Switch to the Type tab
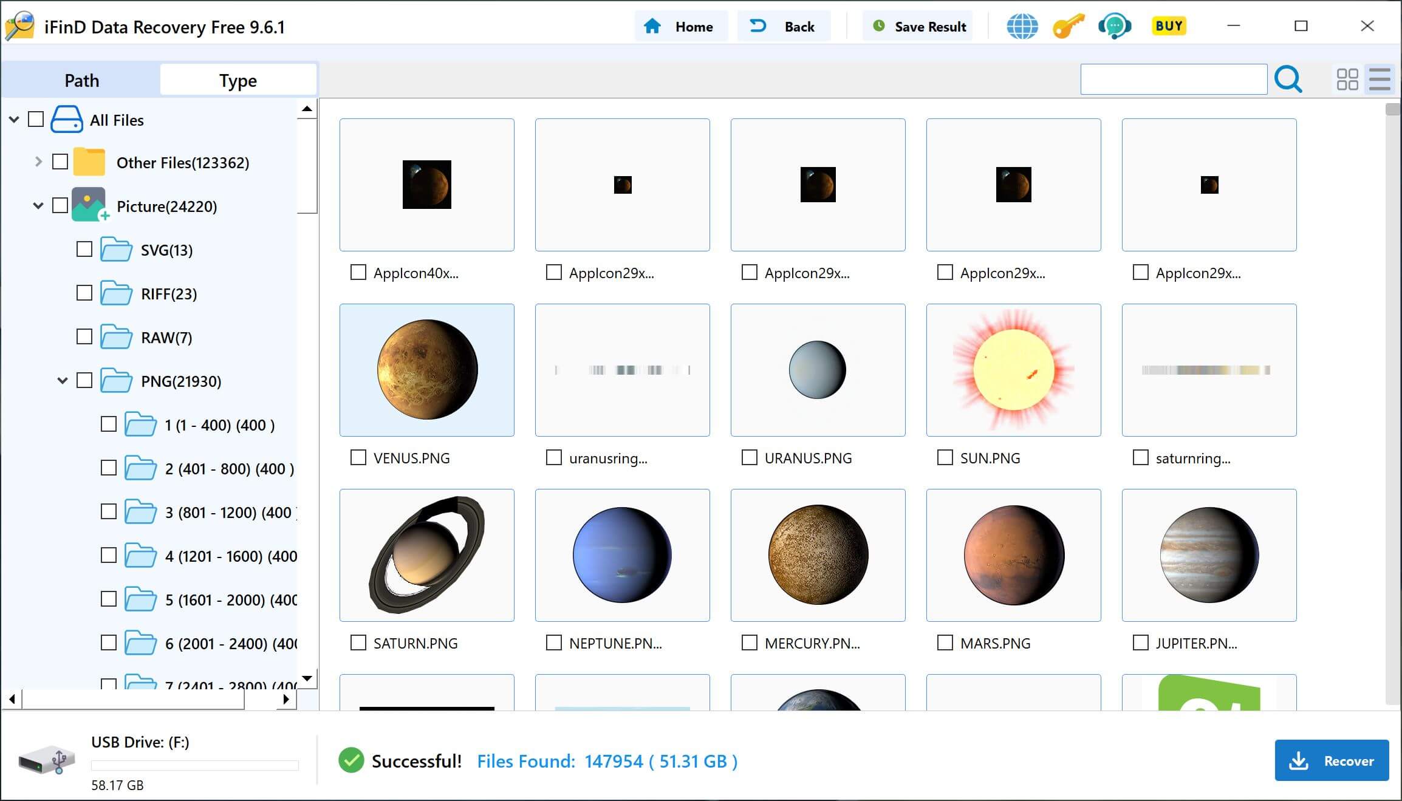The width and height of the screenshot is (1402, 801). click(238, 80)
